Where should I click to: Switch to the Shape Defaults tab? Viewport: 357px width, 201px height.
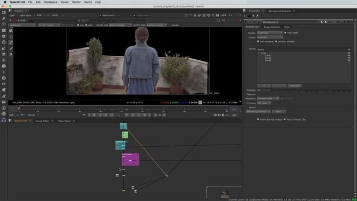pos(272,27)
